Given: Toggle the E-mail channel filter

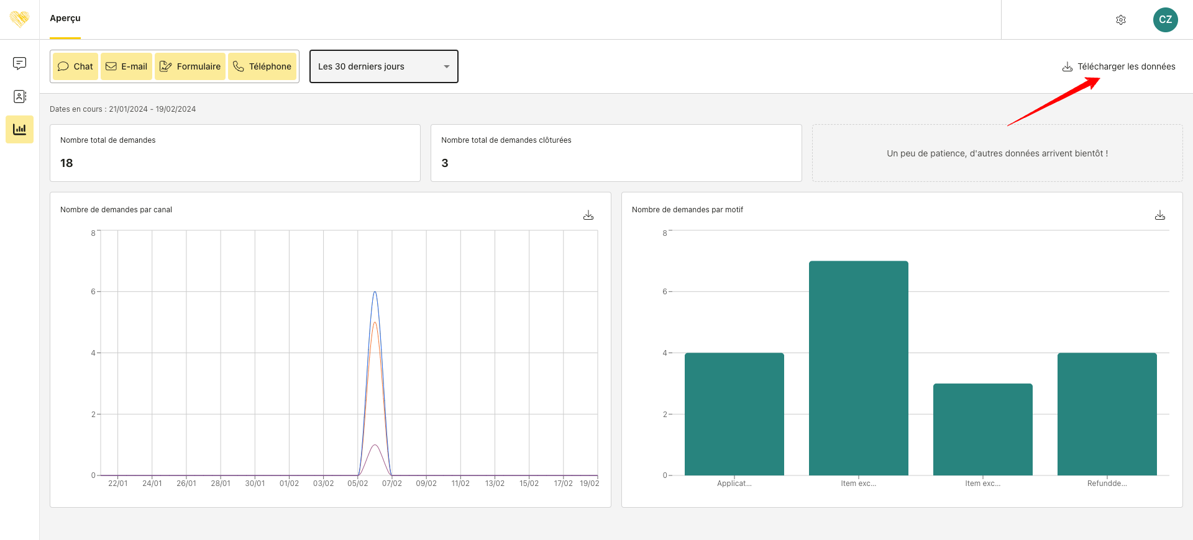Looking at the screenshot, I should pyautogui.click(x=127, y=66).
